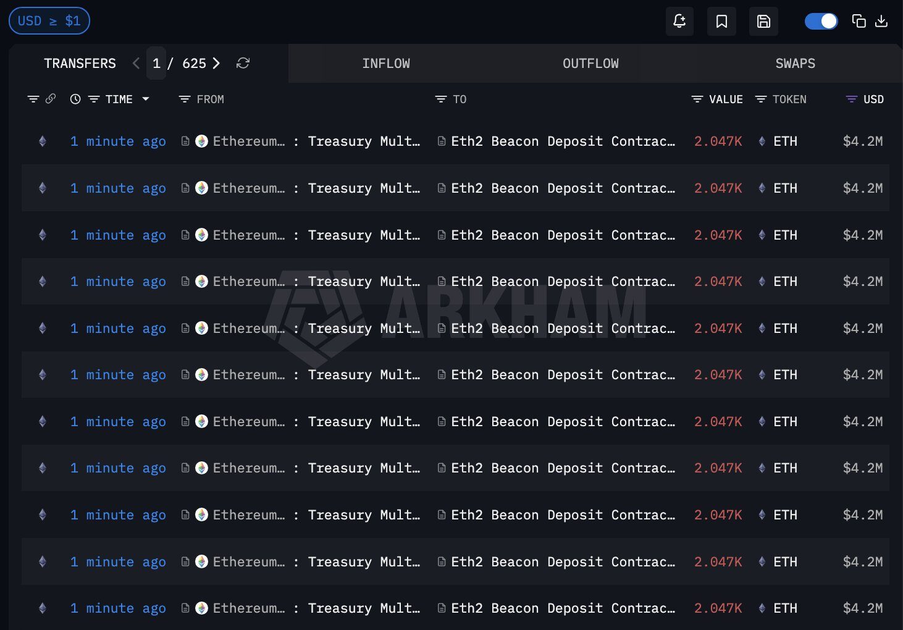Go to next transfers page with right chevron
The width and height of the screenshot is (903, 630).
(x=216, y=63)
